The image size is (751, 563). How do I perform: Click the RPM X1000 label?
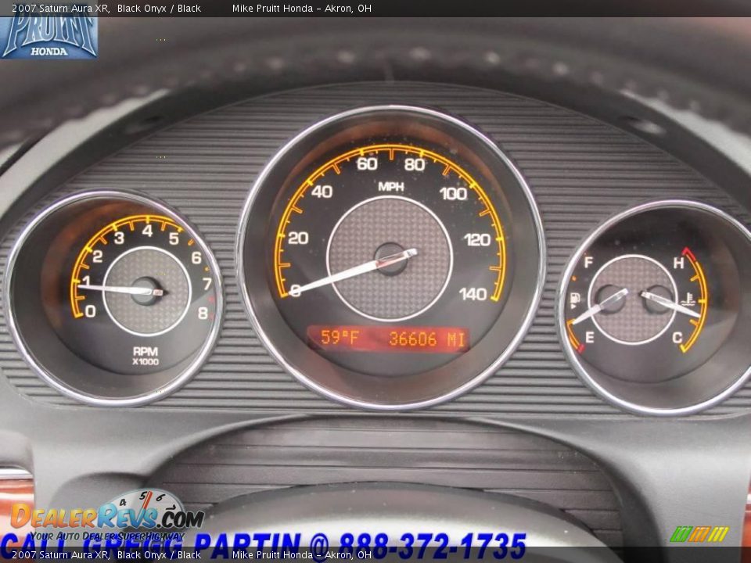click(146, 356)
